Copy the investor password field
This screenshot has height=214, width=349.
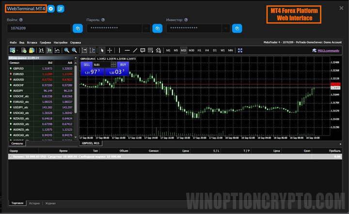(237, 29)
